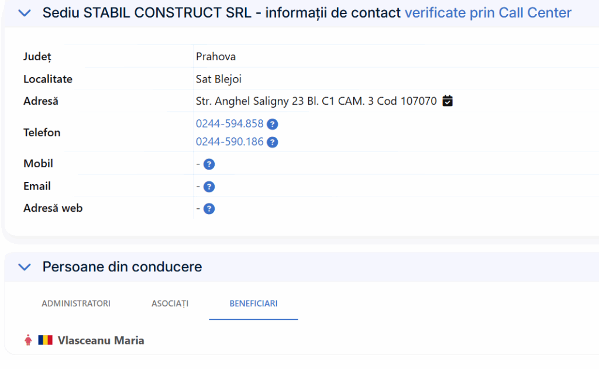This screenshot has height=369, width=599.
Task: Call phone number 0244-594.858
Action: click(x=229, y=124)
